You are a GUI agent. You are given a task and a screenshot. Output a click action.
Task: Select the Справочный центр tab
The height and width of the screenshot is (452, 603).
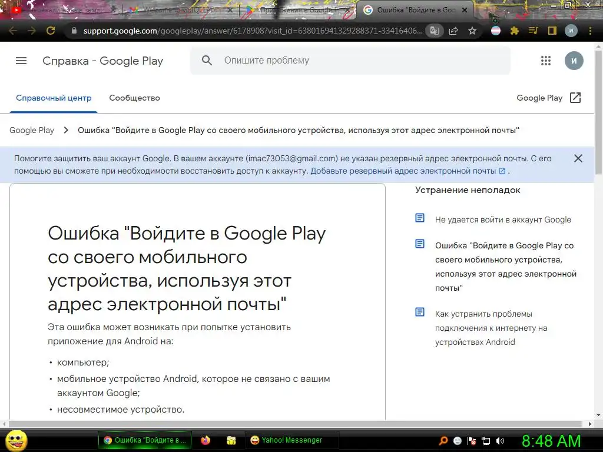(x=54, y=98)
